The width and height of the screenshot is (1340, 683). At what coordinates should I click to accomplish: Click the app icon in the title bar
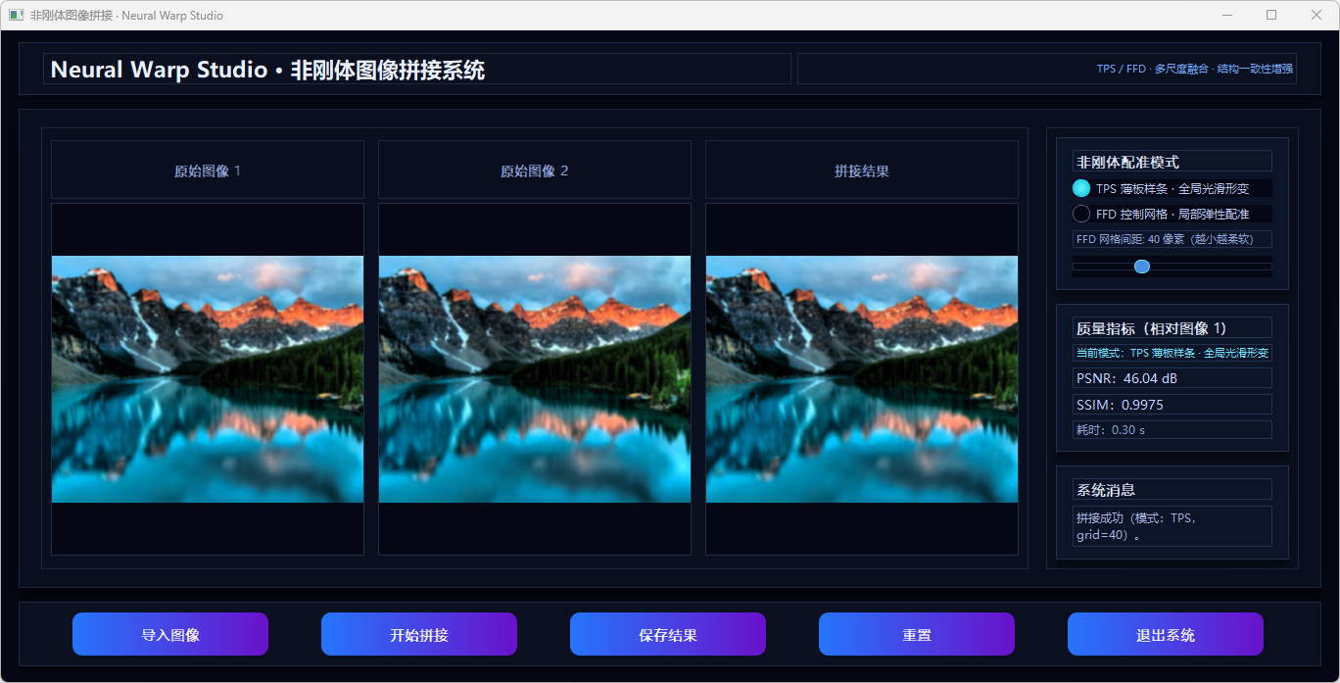point(16,15)
